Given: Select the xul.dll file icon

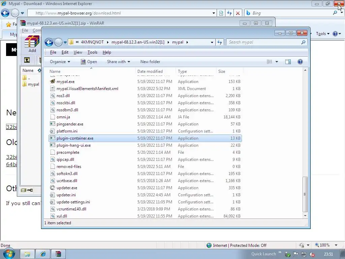Looking at the screenshot, I should (x=52, y=216).
